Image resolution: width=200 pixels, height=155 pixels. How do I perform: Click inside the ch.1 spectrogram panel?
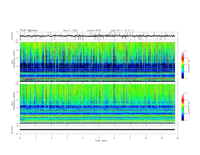click(x=97, y=62)
